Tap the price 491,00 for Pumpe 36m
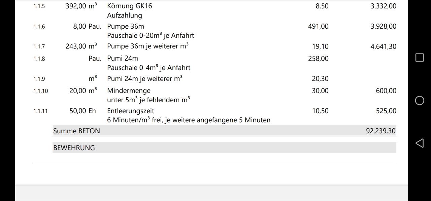The width and height of the screenshot is (431, 201). [318, 26]
